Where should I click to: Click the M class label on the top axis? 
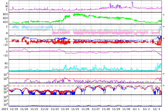7,6
